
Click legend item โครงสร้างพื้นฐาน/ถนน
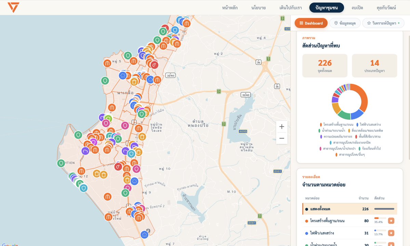click(x=336, y=125)
